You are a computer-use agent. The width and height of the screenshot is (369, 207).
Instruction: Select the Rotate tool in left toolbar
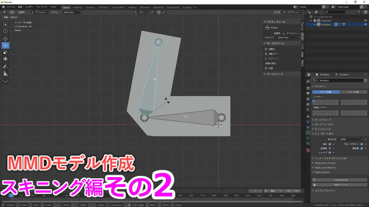(x=5, y=46)
